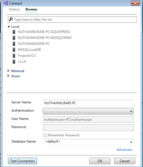The height and width of the screenshot is (167, 143).
Task: Click the Password field
Action: point(88,128)
